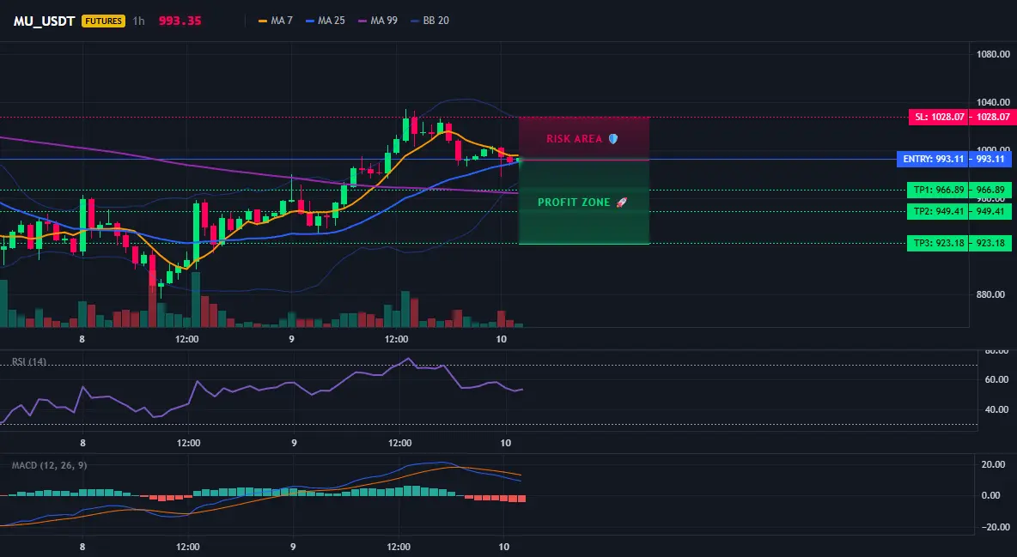Click date 10 on main chart time axis
The width and height of the screenshot is (1017, 557).
coord(501,339)
